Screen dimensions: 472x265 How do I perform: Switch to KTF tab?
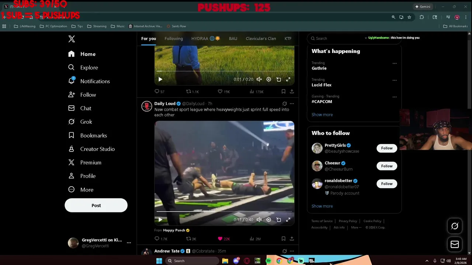point(288,38)
